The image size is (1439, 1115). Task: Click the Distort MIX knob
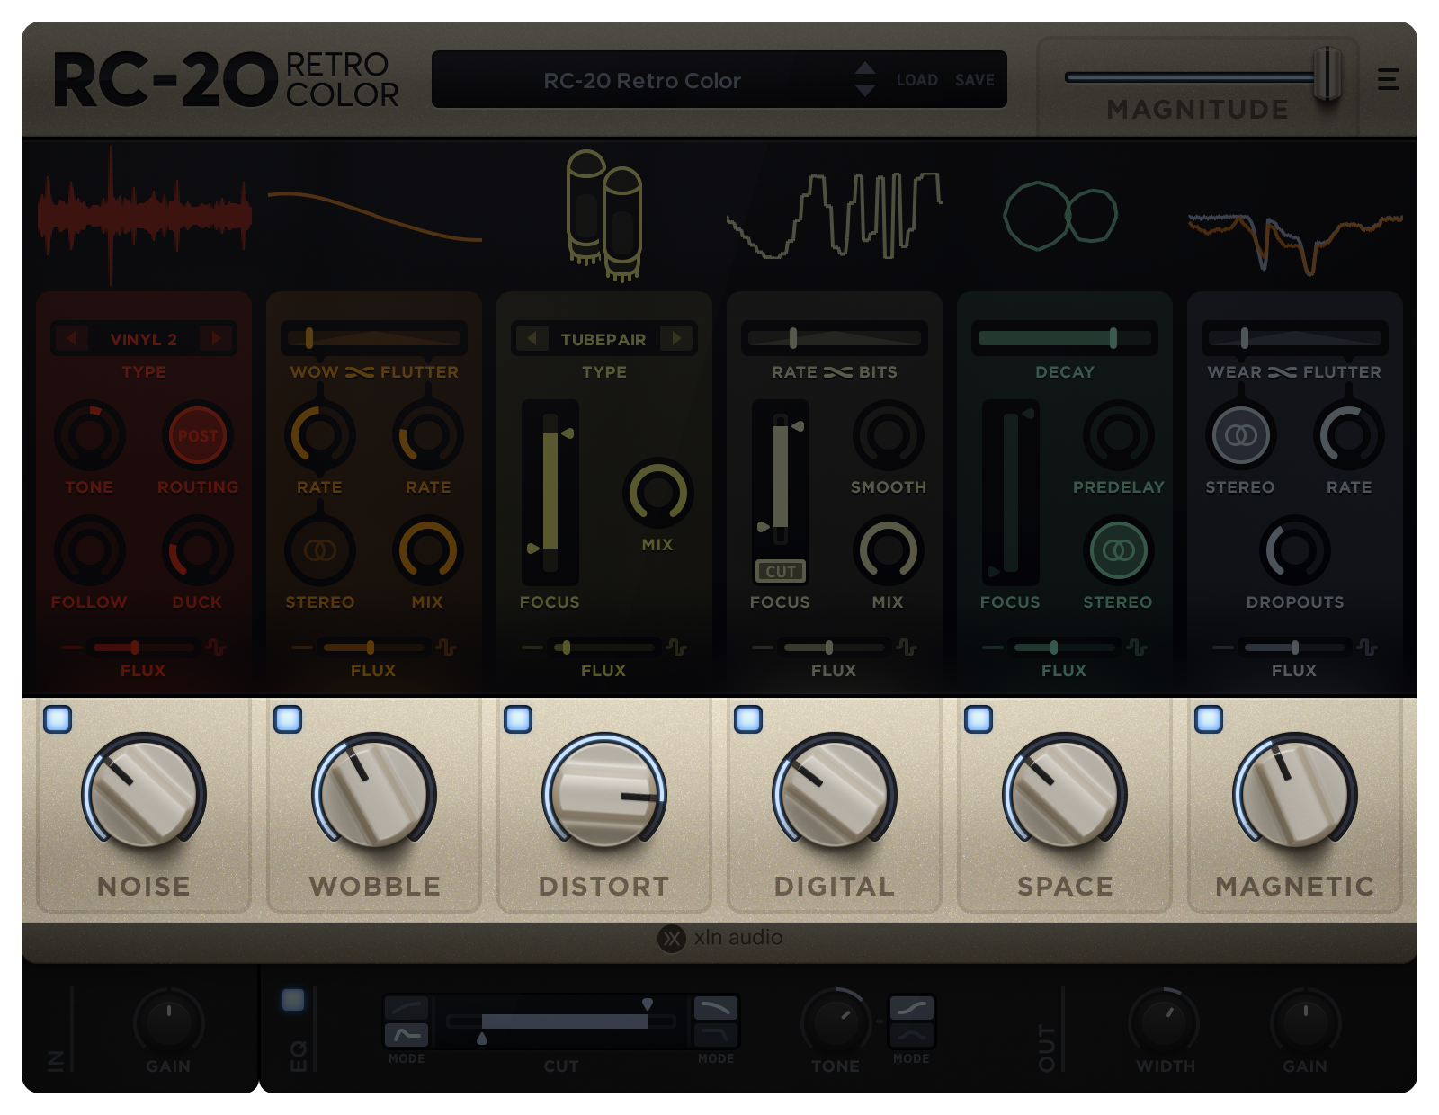click(x=658, y=493)
